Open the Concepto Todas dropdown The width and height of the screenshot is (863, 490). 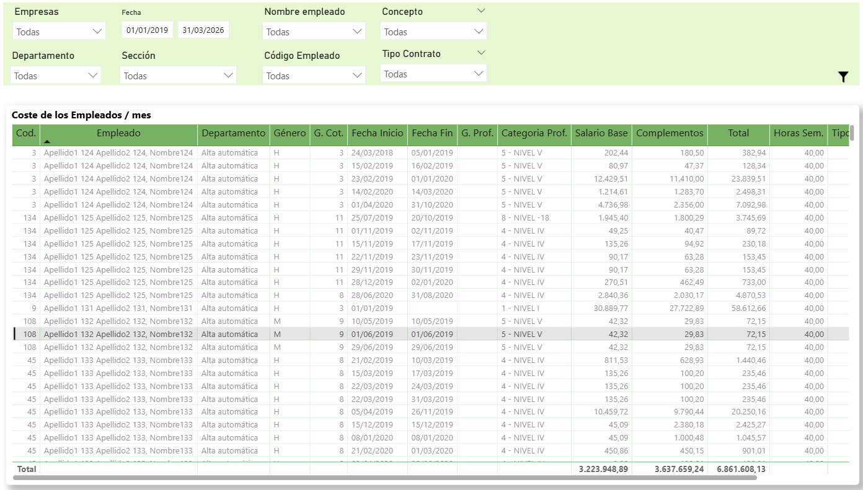coord(433,32)
